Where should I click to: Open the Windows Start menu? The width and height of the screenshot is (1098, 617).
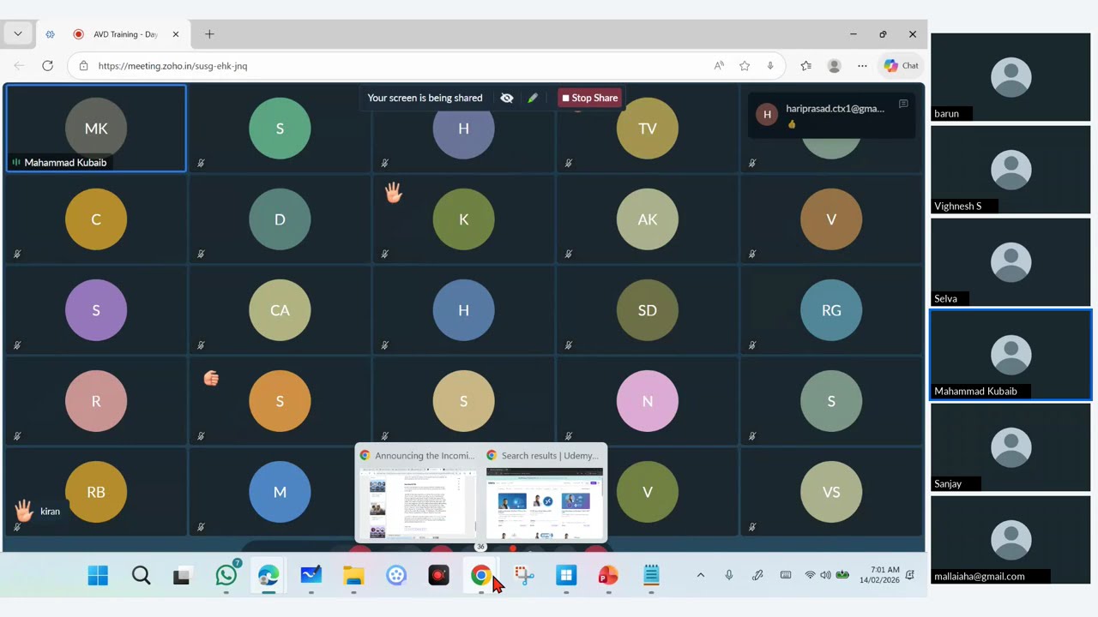point(98,576)
